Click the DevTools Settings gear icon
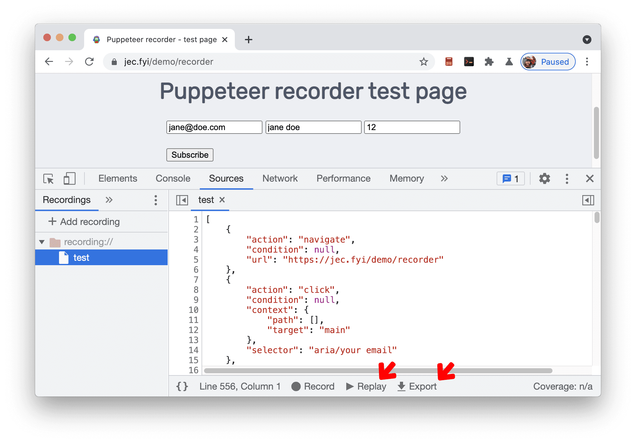636x443 pixels. [x=545, y=181]
